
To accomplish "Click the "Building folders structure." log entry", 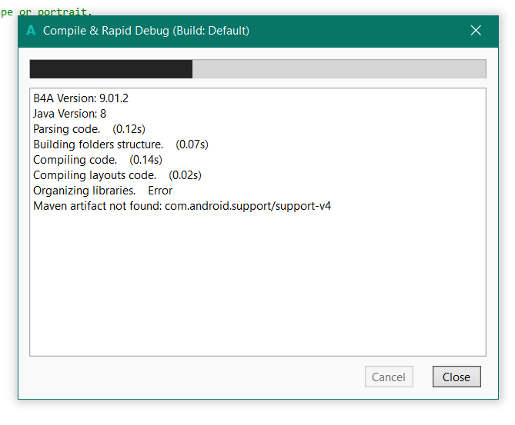I will [x=99, y=144].
